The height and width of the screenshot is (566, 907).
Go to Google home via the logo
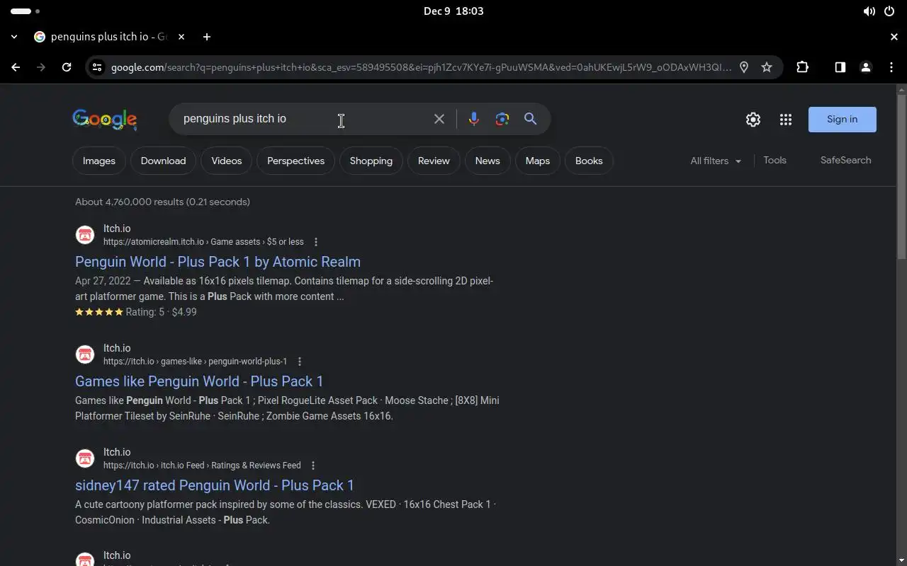(105, 120)
